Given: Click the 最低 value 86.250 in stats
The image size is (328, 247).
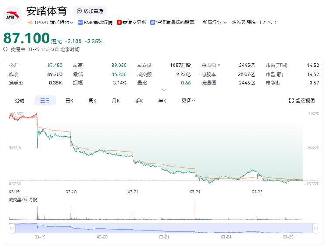Looking at the screenshot, I should (x=119, y=74).
